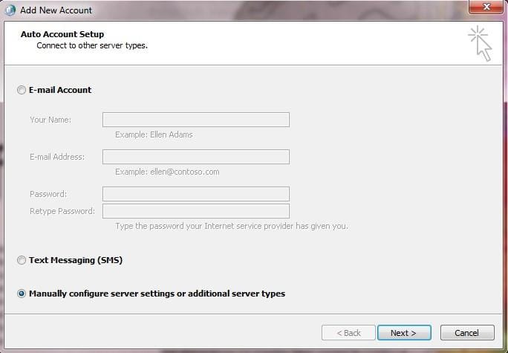Select the E-mail Account radio button
508x353 pixels.
point(22,90)
